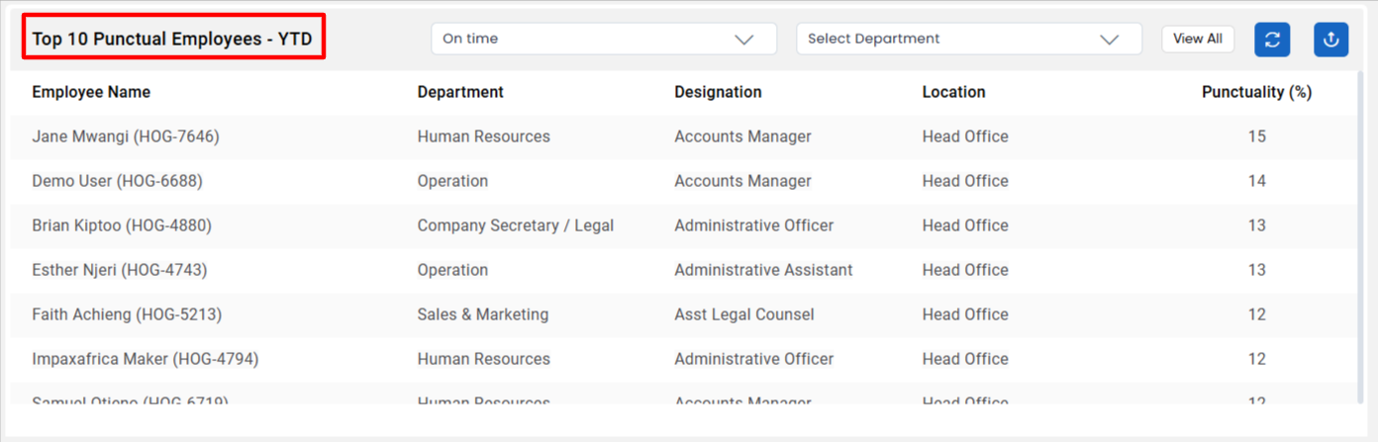The height and width of the screenshot is (442, 1378).
Task: Select Impaxafrica Maker (HOG-4794) row
Action: [683, 359]
